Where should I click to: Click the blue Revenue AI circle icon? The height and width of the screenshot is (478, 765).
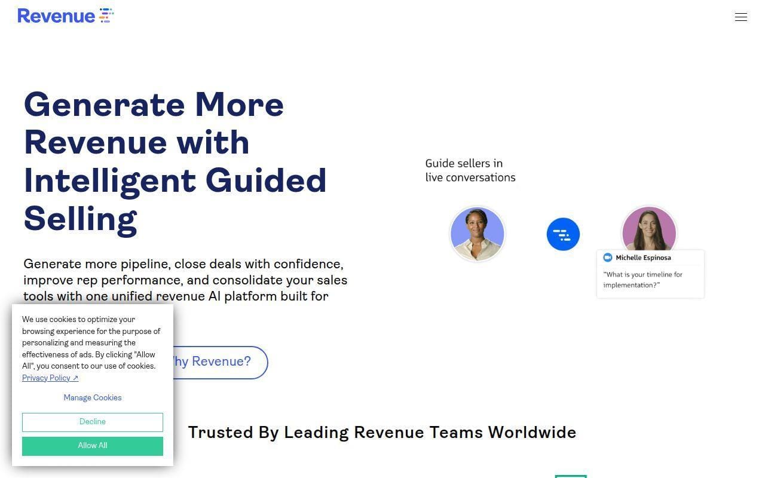pyautogui.click(x=563, y=234)
